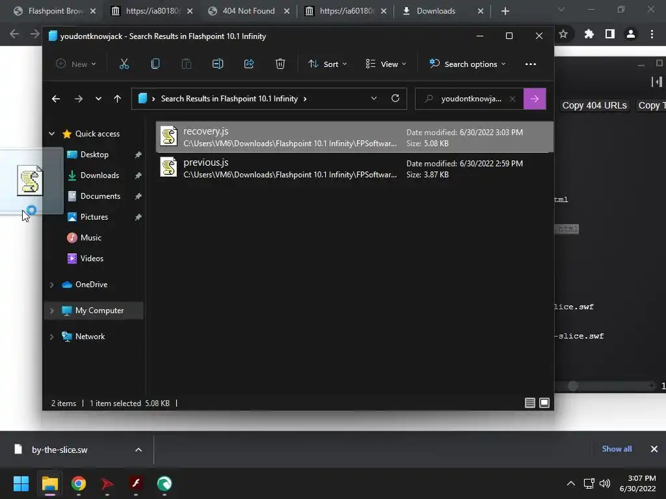This screenshot has height=499, width=666.
Task: Switch to Downloads Chrome tab
Action: click(x=442, y=11)
